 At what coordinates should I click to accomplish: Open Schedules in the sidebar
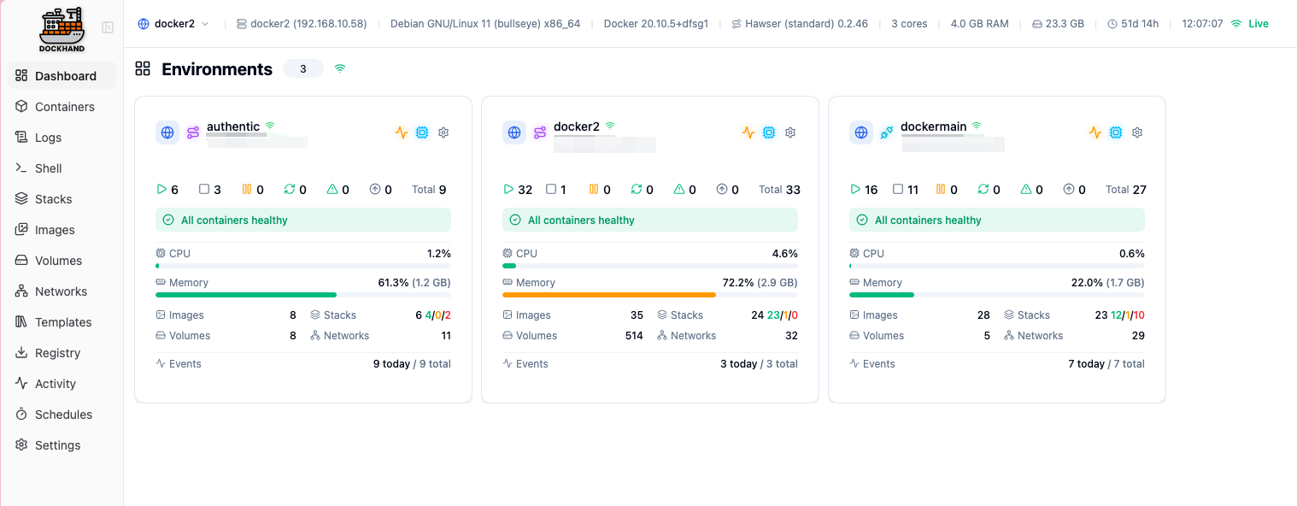(62, 415)
